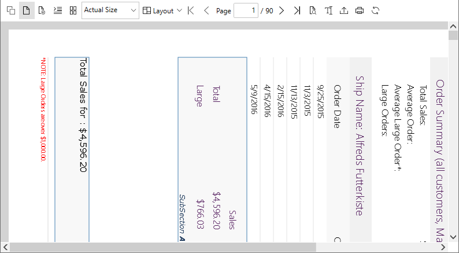Activate the text selection tool
Image resolution: width=459 pixels, height=253 pixels.
click(328, 10)
